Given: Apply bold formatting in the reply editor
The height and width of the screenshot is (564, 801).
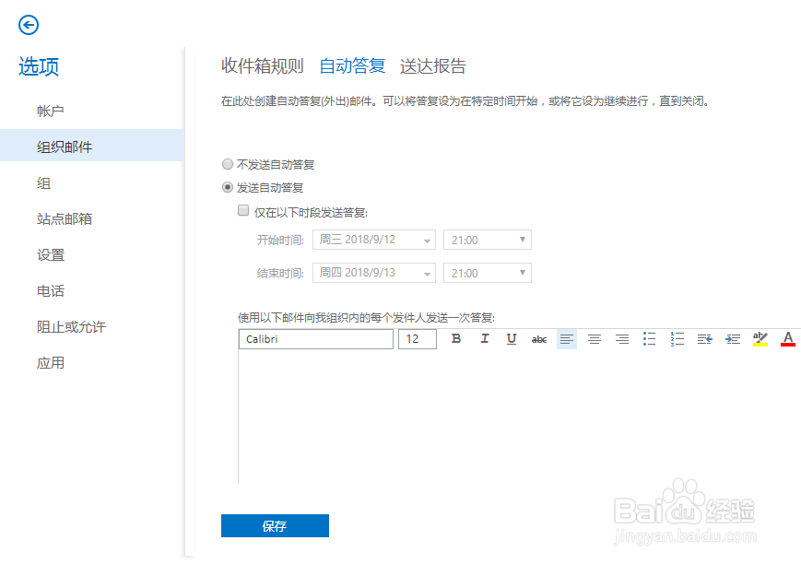Looking at the screenshot, I should click(456, 339).
